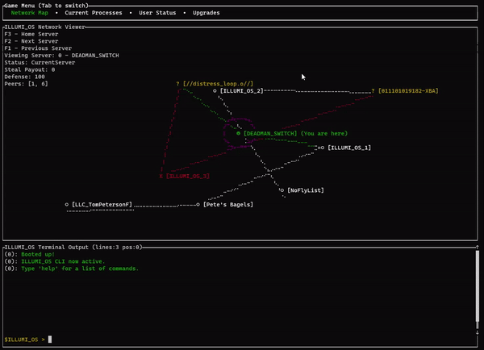Select the LLC_TomPetersonF node

(98, 204)
